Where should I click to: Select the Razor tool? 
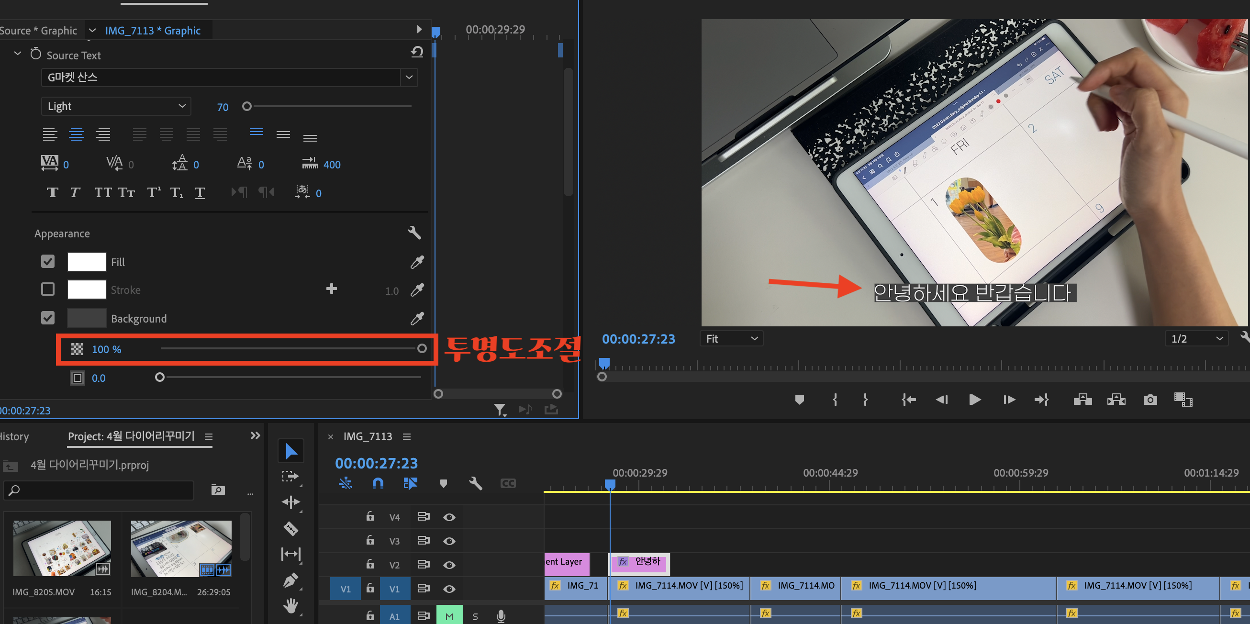pyautogui.click(x=290, y=528)
